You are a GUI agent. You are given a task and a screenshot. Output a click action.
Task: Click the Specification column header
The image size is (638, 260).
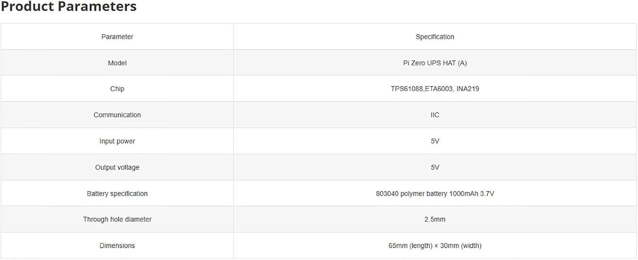(435, 37)
